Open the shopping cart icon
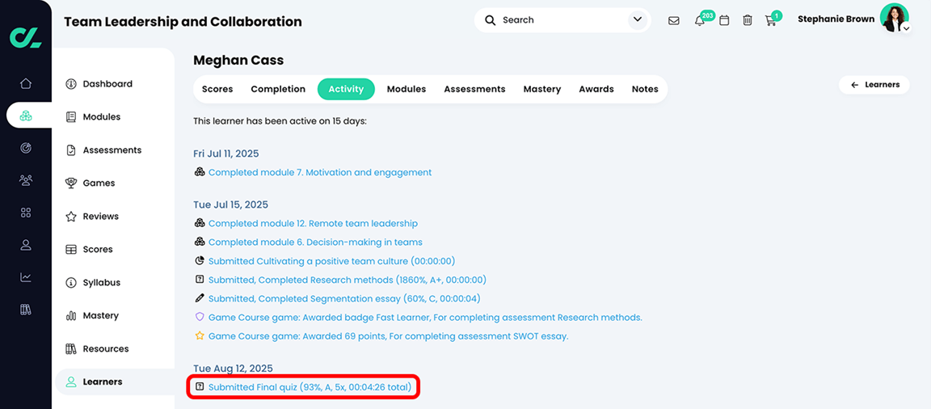The height and width of the screenshot is (409, 931). [x=771, y=20]
